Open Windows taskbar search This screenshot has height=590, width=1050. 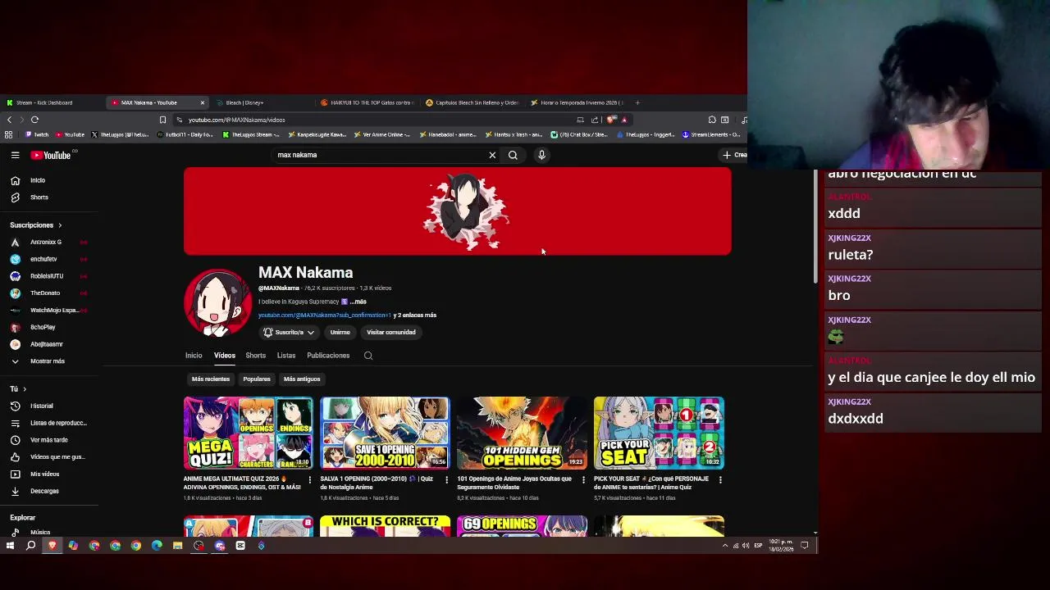(30, 546)
